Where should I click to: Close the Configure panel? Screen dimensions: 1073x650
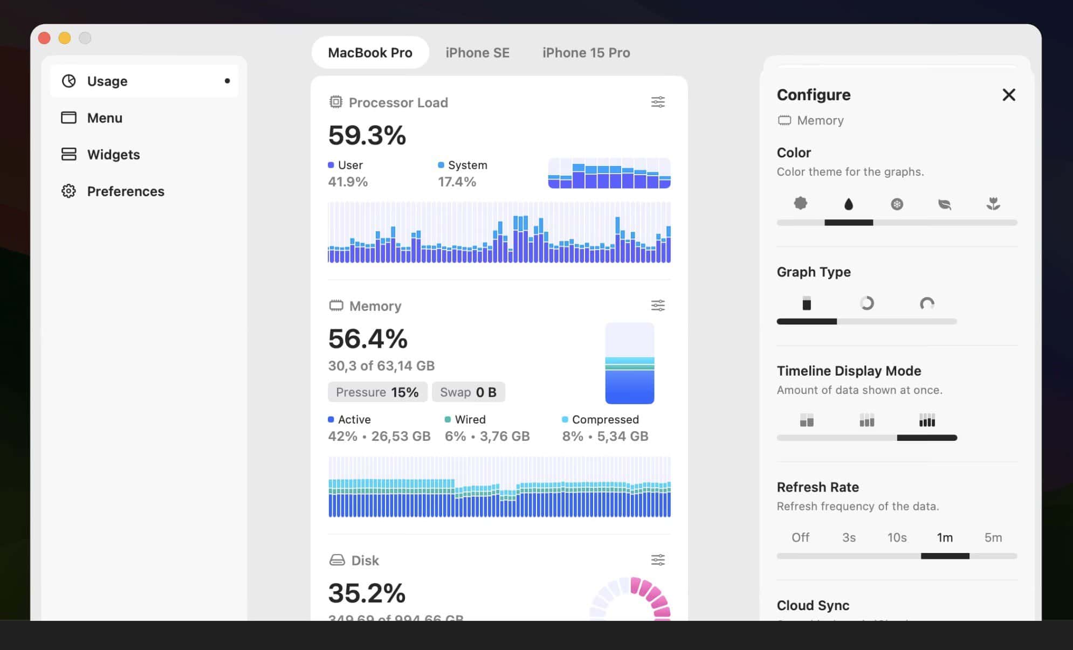pyautogui.click(x=1009, y=95)
